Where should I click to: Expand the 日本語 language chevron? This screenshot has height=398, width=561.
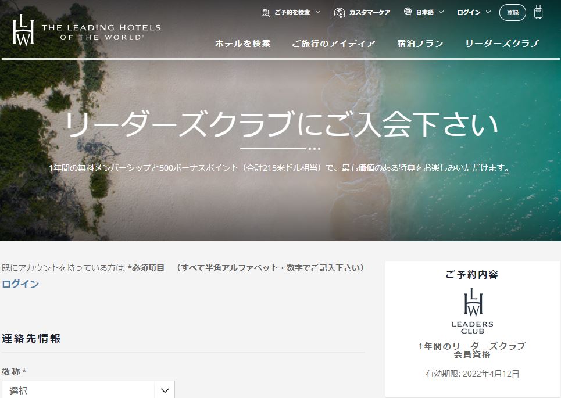pos(441,12)
